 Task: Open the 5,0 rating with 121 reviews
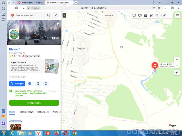(15, 56)
